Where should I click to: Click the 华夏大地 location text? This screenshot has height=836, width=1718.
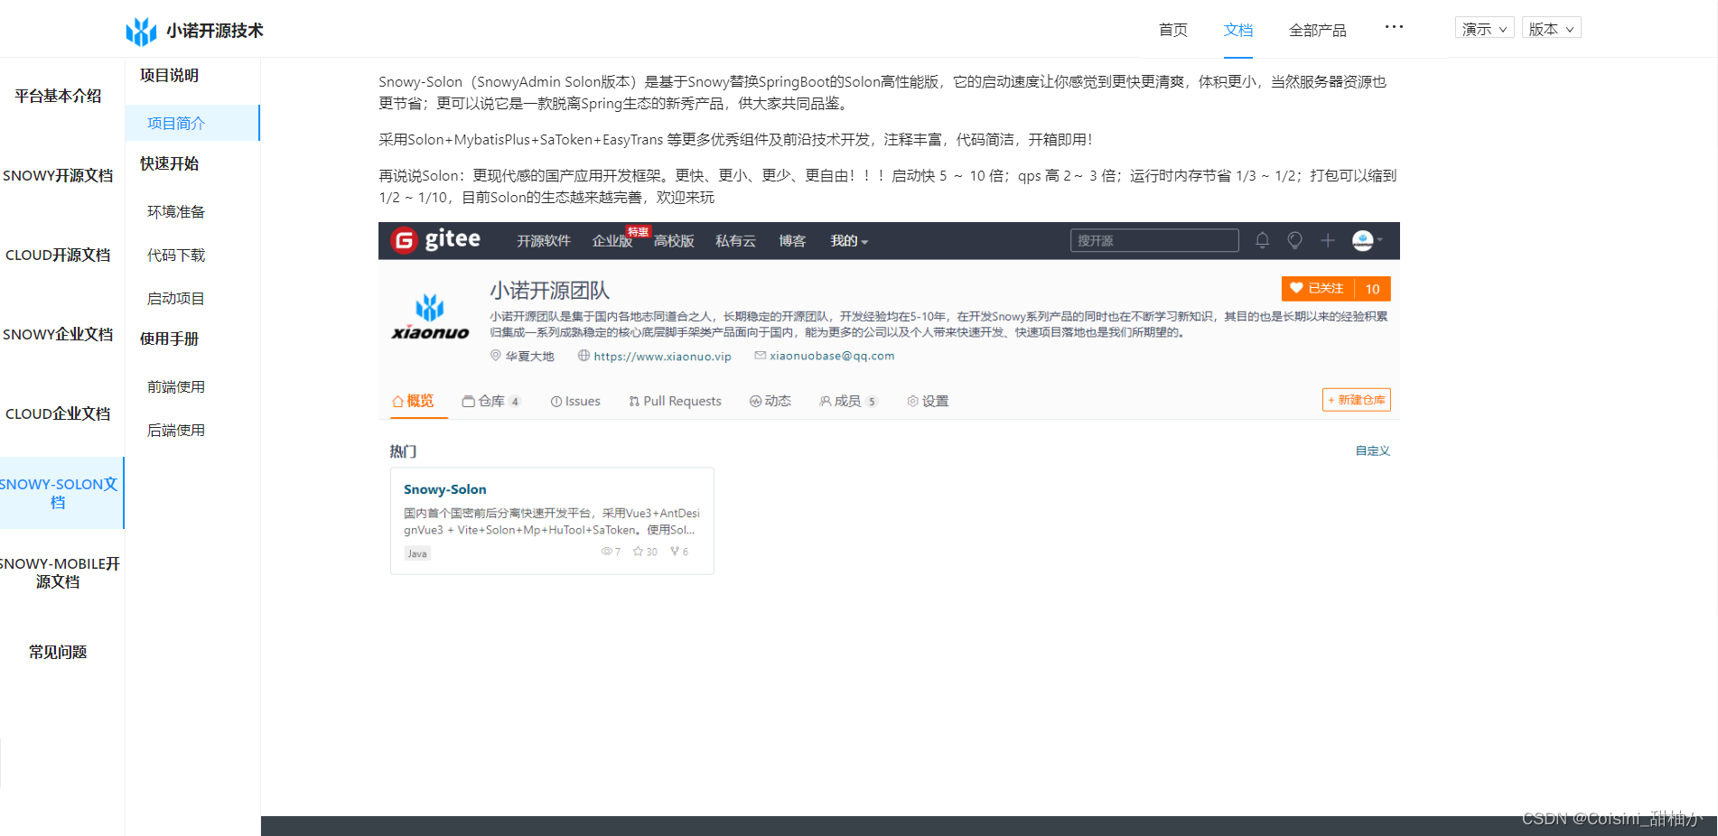point(529,357)
